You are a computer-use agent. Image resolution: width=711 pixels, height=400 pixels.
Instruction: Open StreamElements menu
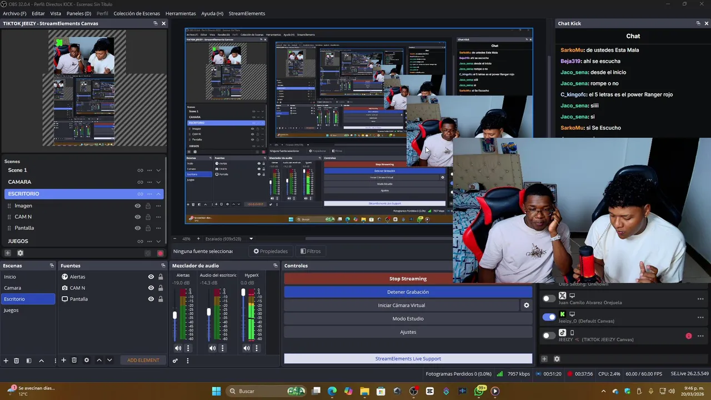click(247, 13)
